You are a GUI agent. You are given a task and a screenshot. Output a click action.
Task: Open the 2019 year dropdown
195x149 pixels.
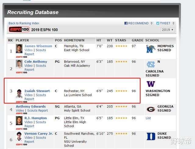tap(168, 30)
